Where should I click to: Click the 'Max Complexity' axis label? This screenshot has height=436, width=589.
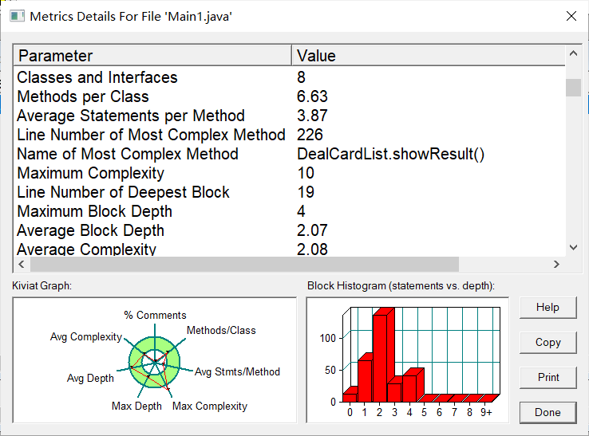click(x=210, y=406)
